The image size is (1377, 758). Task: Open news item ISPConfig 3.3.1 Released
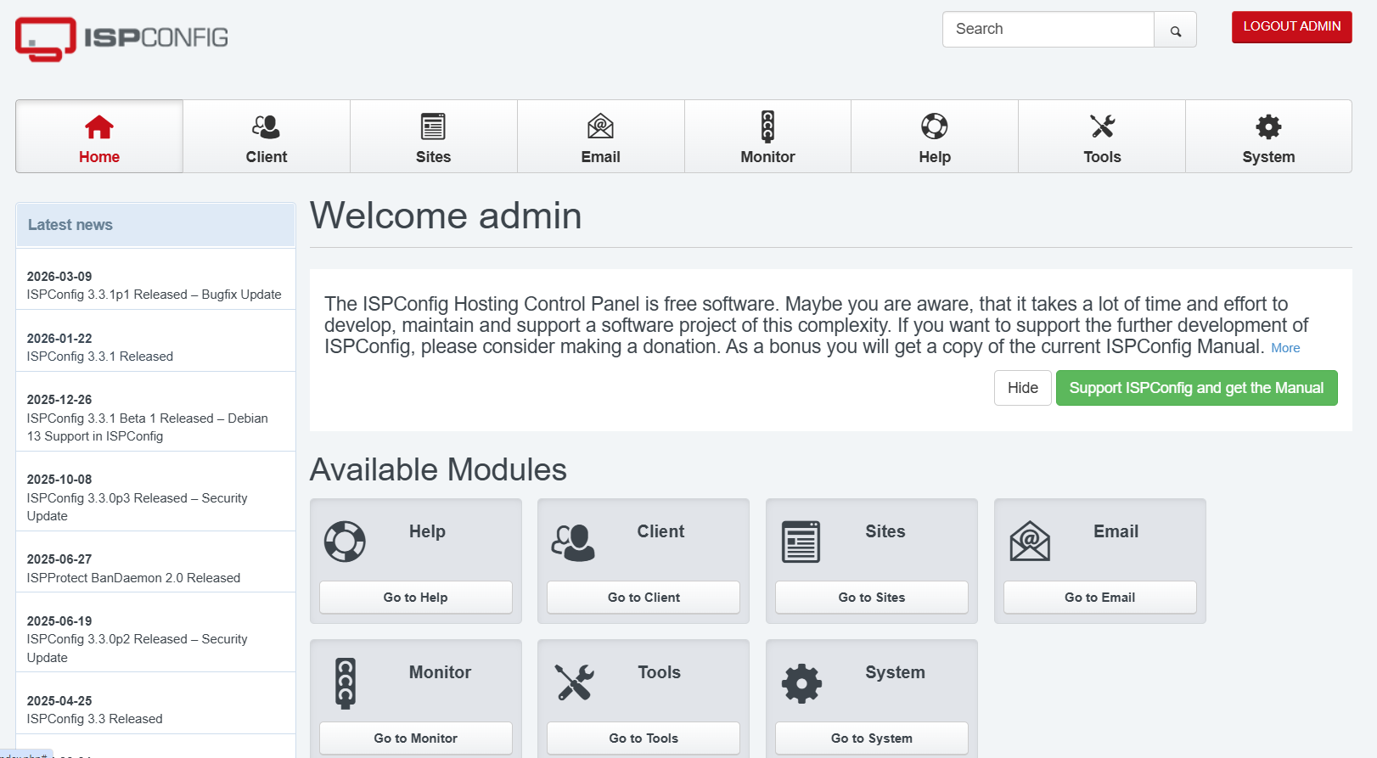[99, 357]
